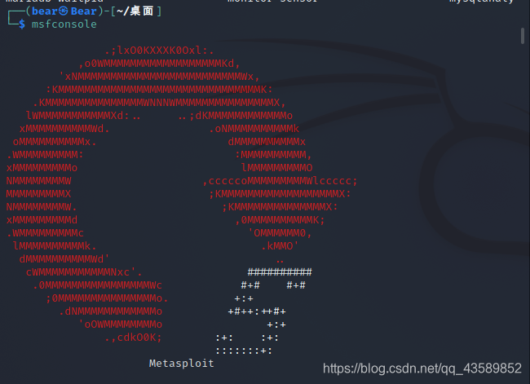Select the "Bear" hostname in the prompt
The width and height of the screenshot is (530, 384).
pos(83,11)
